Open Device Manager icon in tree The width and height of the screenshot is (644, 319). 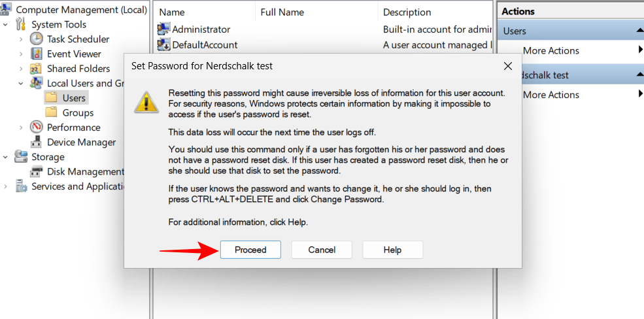click(37, 142)
